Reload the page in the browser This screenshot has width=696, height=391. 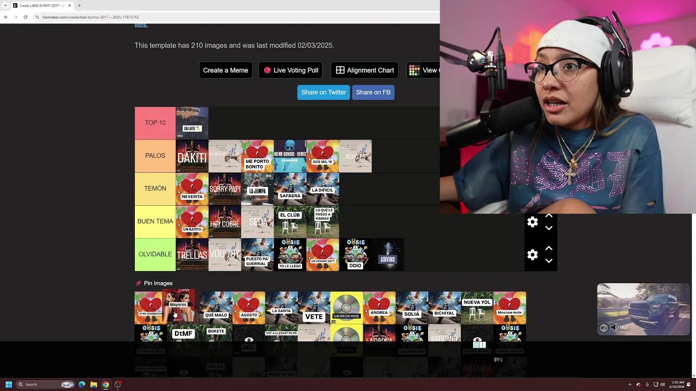pyautogui.click(x=25, y=17)
